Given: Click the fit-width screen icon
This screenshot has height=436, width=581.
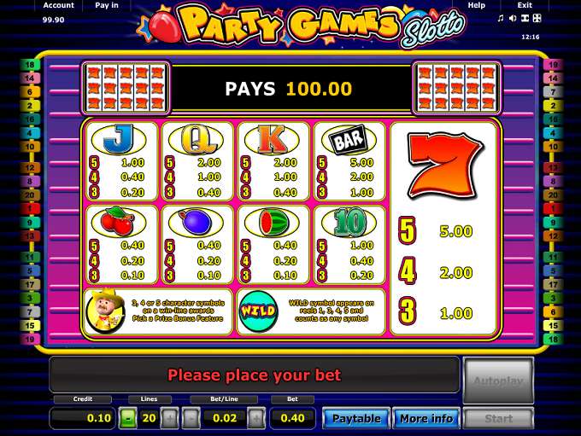Looking at the screenshot, I should pyautogui.click(x=525, y=18).
